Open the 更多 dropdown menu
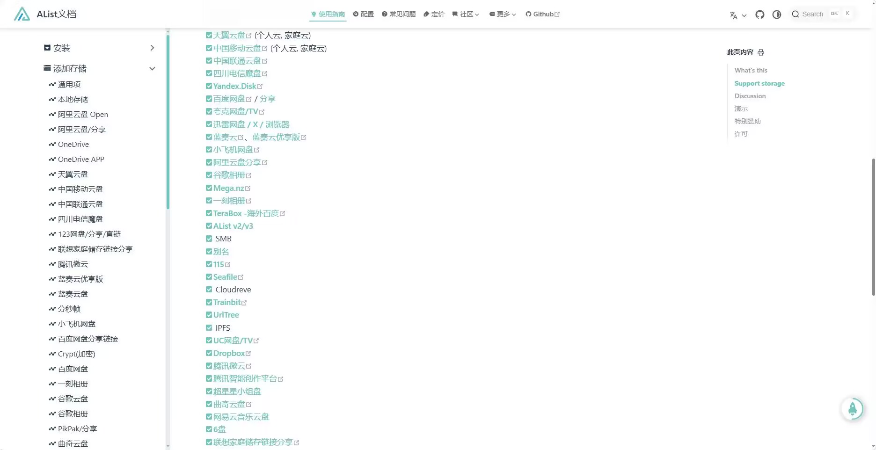Image resolution: width=876 pixels, height=450 pixels. [x=502, y=14]
